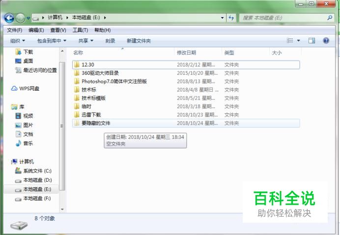Select 计算机 in the navigation pane
The image size is (340, 235).
[23, 162]
